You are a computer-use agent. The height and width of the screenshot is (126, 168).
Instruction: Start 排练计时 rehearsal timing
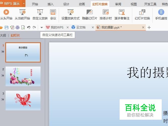tap(106, 15)
